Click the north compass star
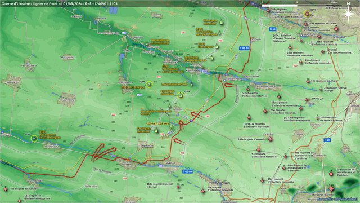This screenshot has width=360, height=203. coord(348,14)
